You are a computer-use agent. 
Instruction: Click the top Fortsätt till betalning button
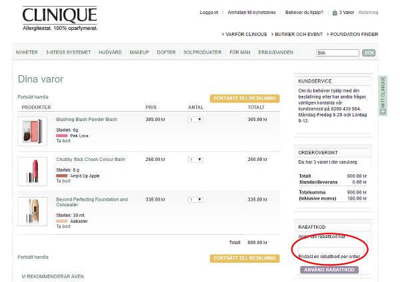click(x=244, y=98)
